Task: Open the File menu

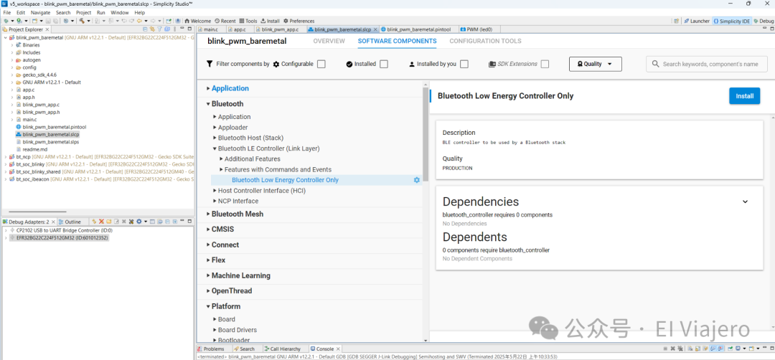Action: click(7, 12)
